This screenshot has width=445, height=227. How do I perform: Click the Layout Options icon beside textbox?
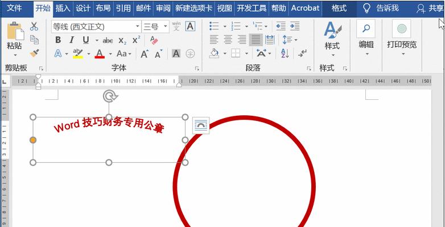pos(201,125)
